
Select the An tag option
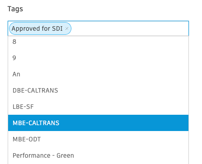(98, 74)
